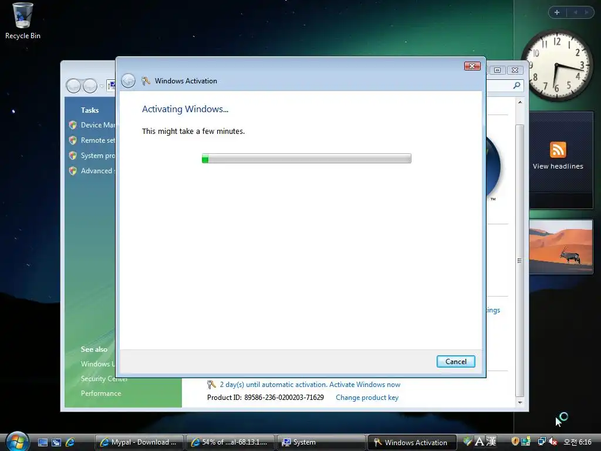Click System window vertical scrollbar thumb
This screenshot has width=601, height=451.
pyautogui.click(x=520, y=261)
